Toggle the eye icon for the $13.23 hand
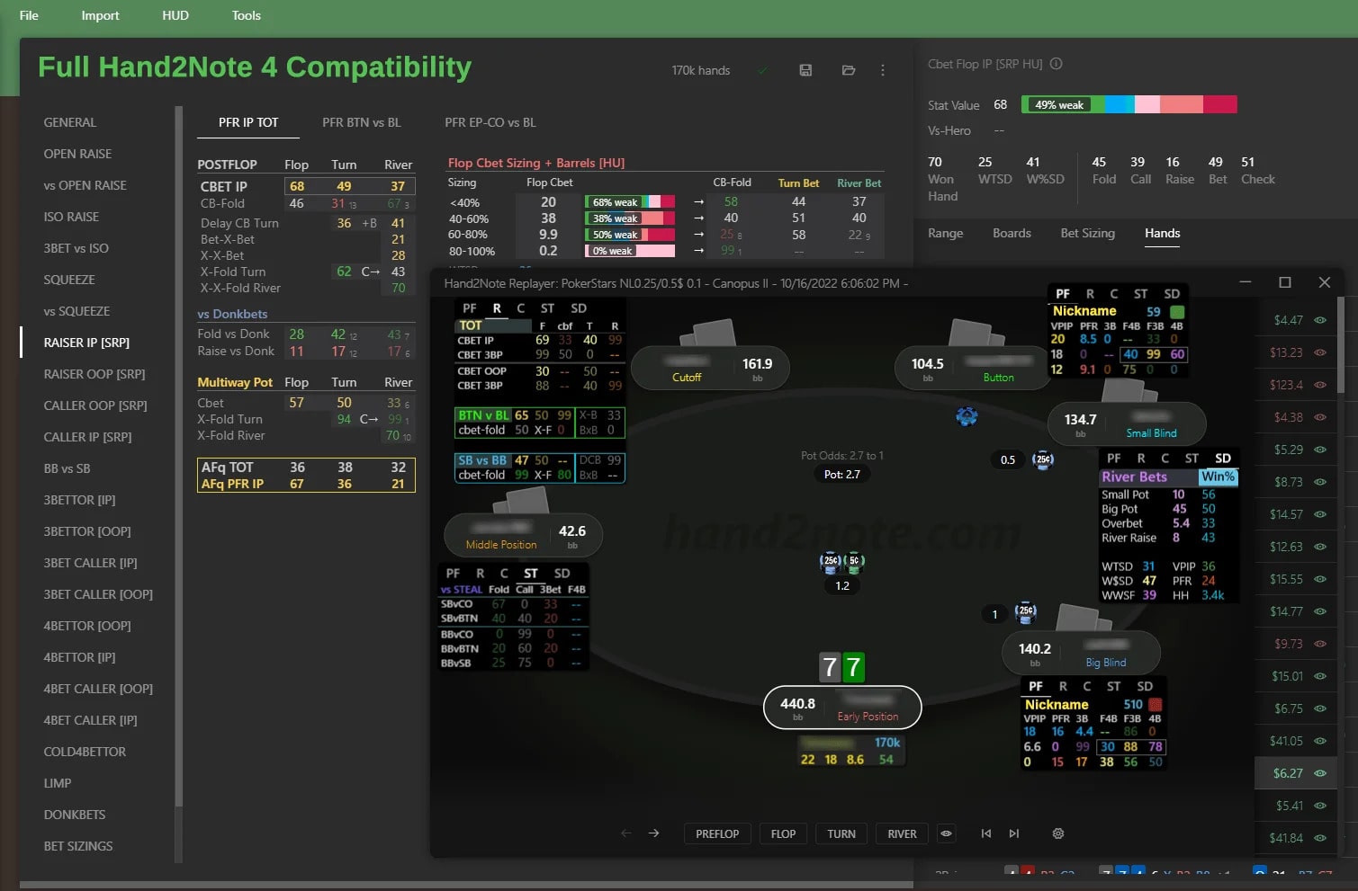The width and height of the screenshot is (1358, 891). point(1320,352)
